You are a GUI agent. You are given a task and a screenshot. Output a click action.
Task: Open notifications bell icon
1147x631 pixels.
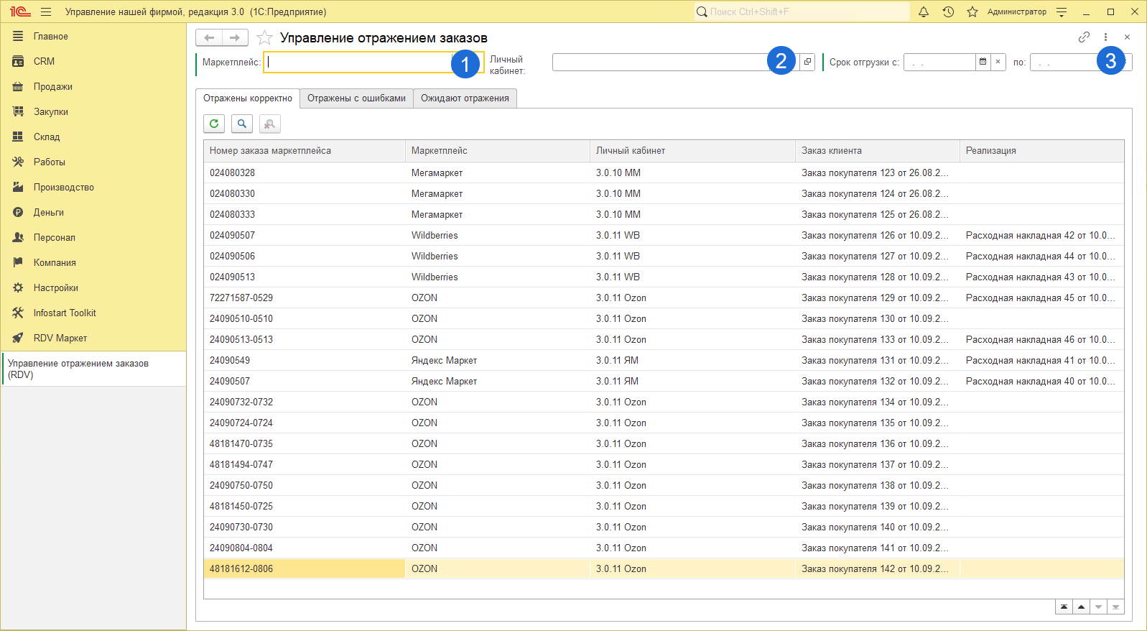924,11
